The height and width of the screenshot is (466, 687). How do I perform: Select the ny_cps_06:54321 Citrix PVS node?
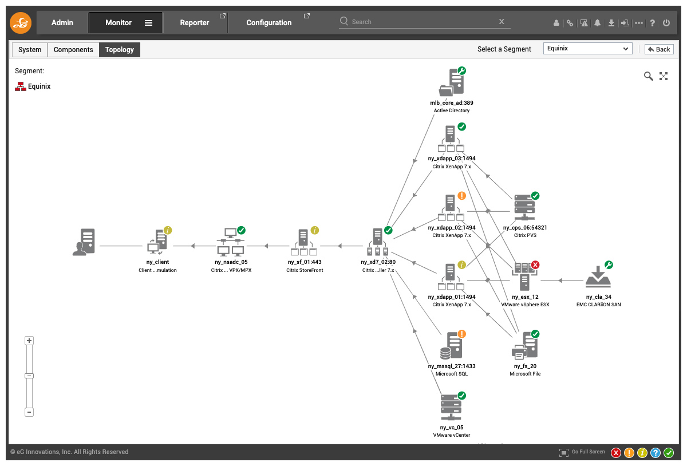coord(525,207)
